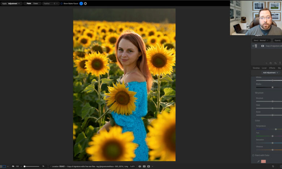The height and width of the screenshot is (169, 282).
Task: Switch to the Local tab
Action: click(264, 68)
